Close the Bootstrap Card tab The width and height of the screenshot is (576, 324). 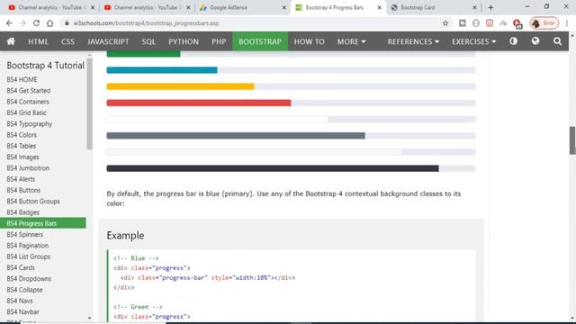(474, 7)
